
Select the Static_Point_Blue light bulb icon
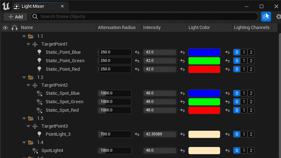click(x=39, y=52)
